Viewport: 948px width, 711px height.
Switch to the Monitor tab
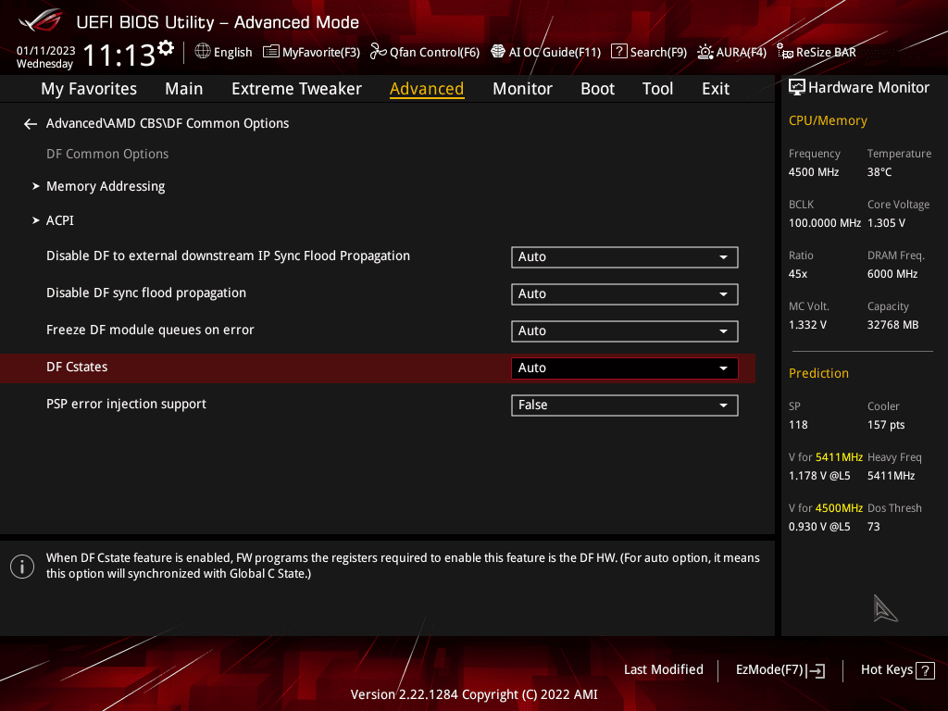tap(522, 89)
